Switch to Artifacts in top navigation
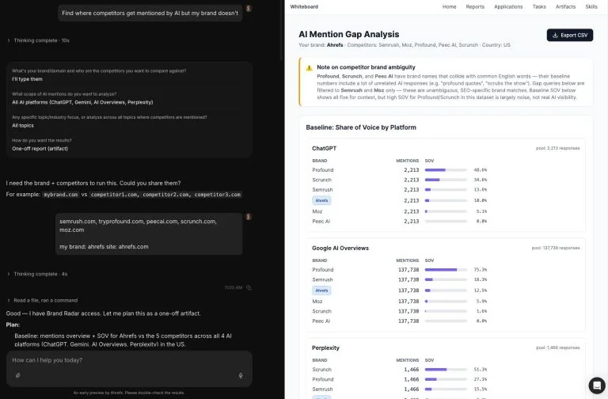This screenshot has width=608, height=399. coord(565,6)
